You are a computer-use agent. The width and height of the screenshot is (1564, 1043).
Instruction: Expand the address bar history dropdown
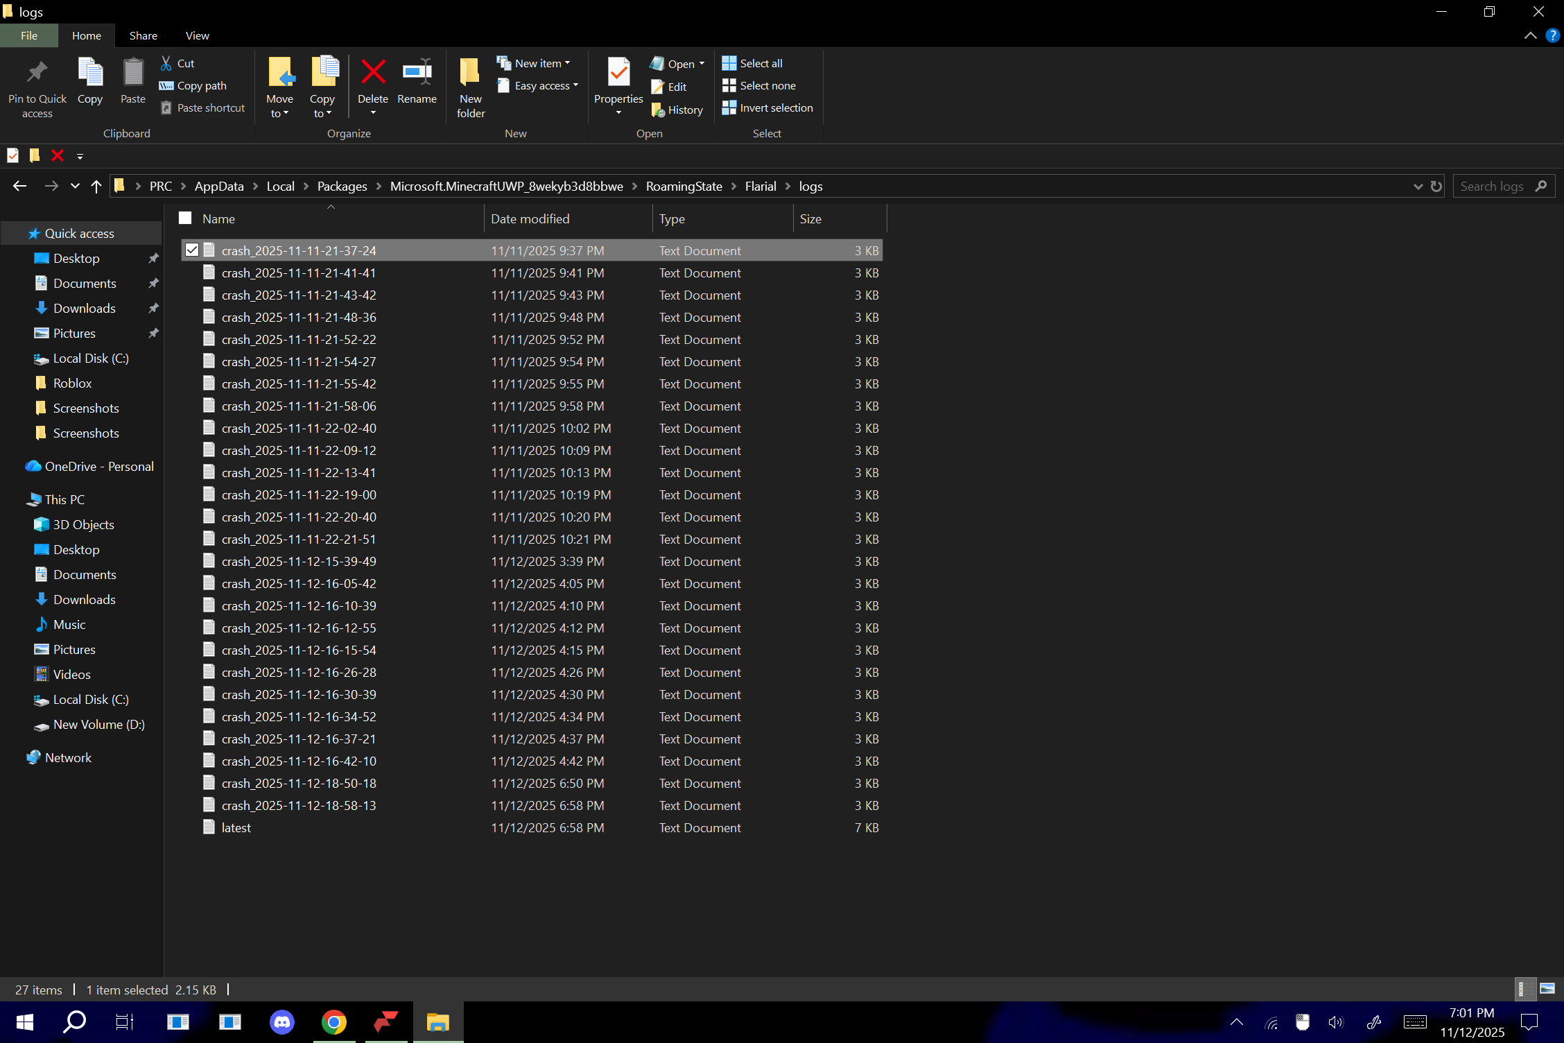tap(1418, 187)
